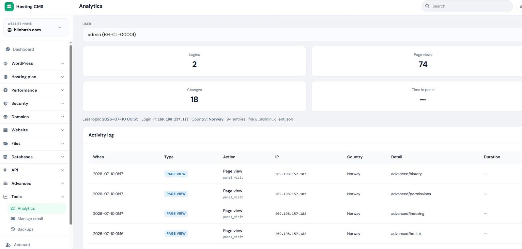Open Backups in the sidebar

click(25, 229)
